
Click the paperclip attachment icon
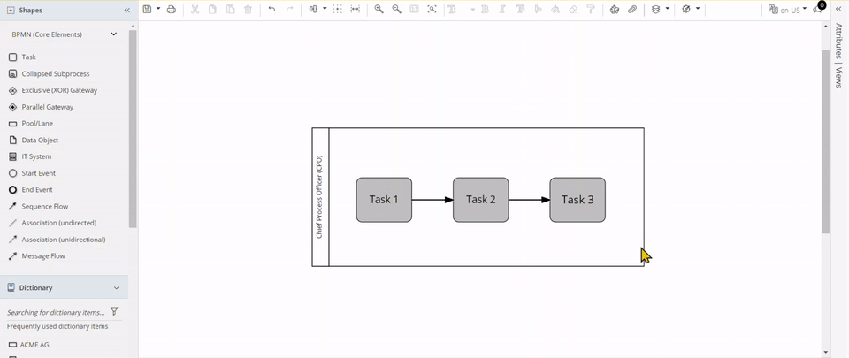(x=632, y=9)
